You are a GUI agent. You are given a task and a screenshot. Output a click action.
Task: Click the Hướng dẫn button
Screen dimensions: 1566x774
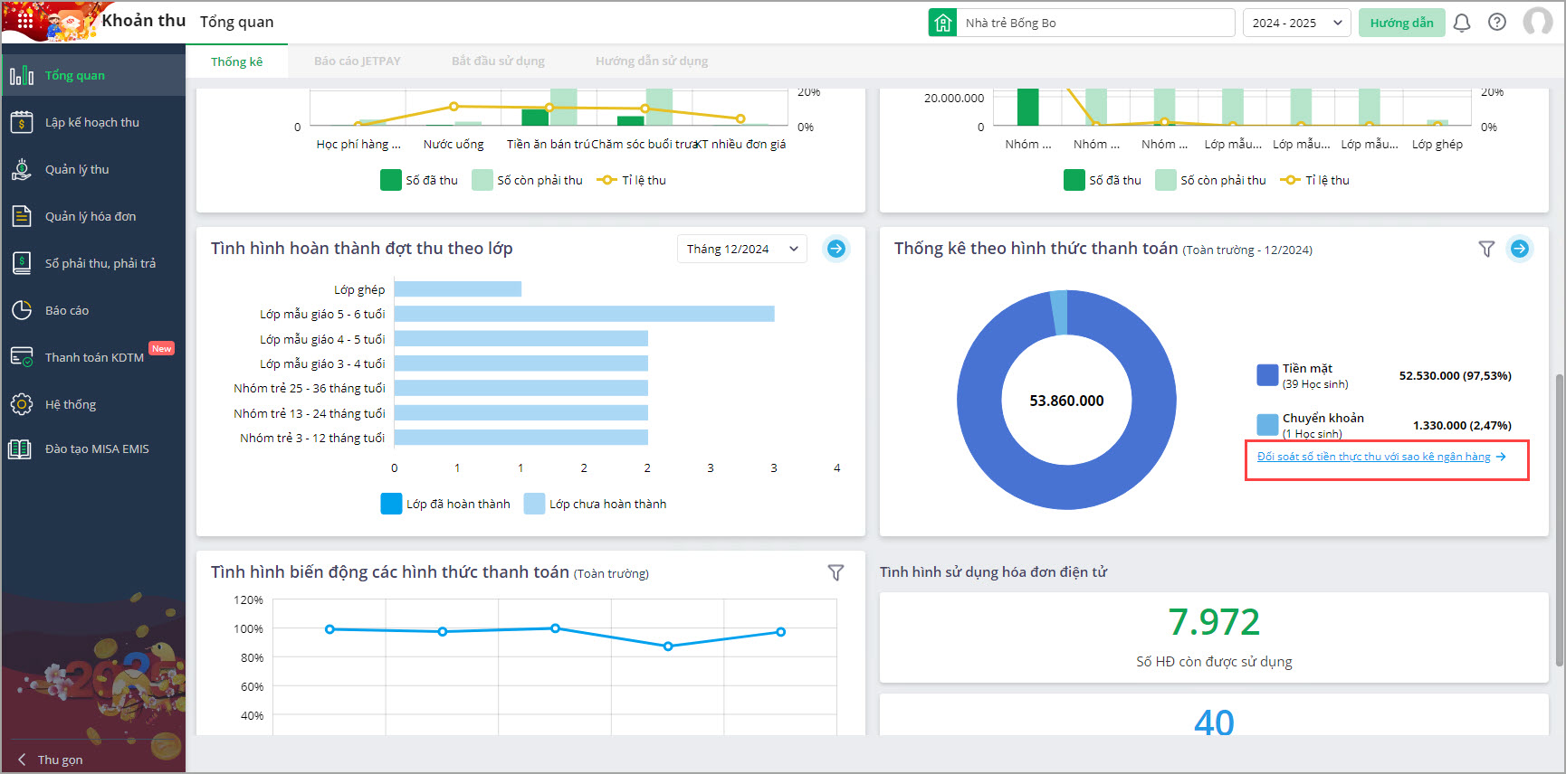click(x=1401, y=23)
